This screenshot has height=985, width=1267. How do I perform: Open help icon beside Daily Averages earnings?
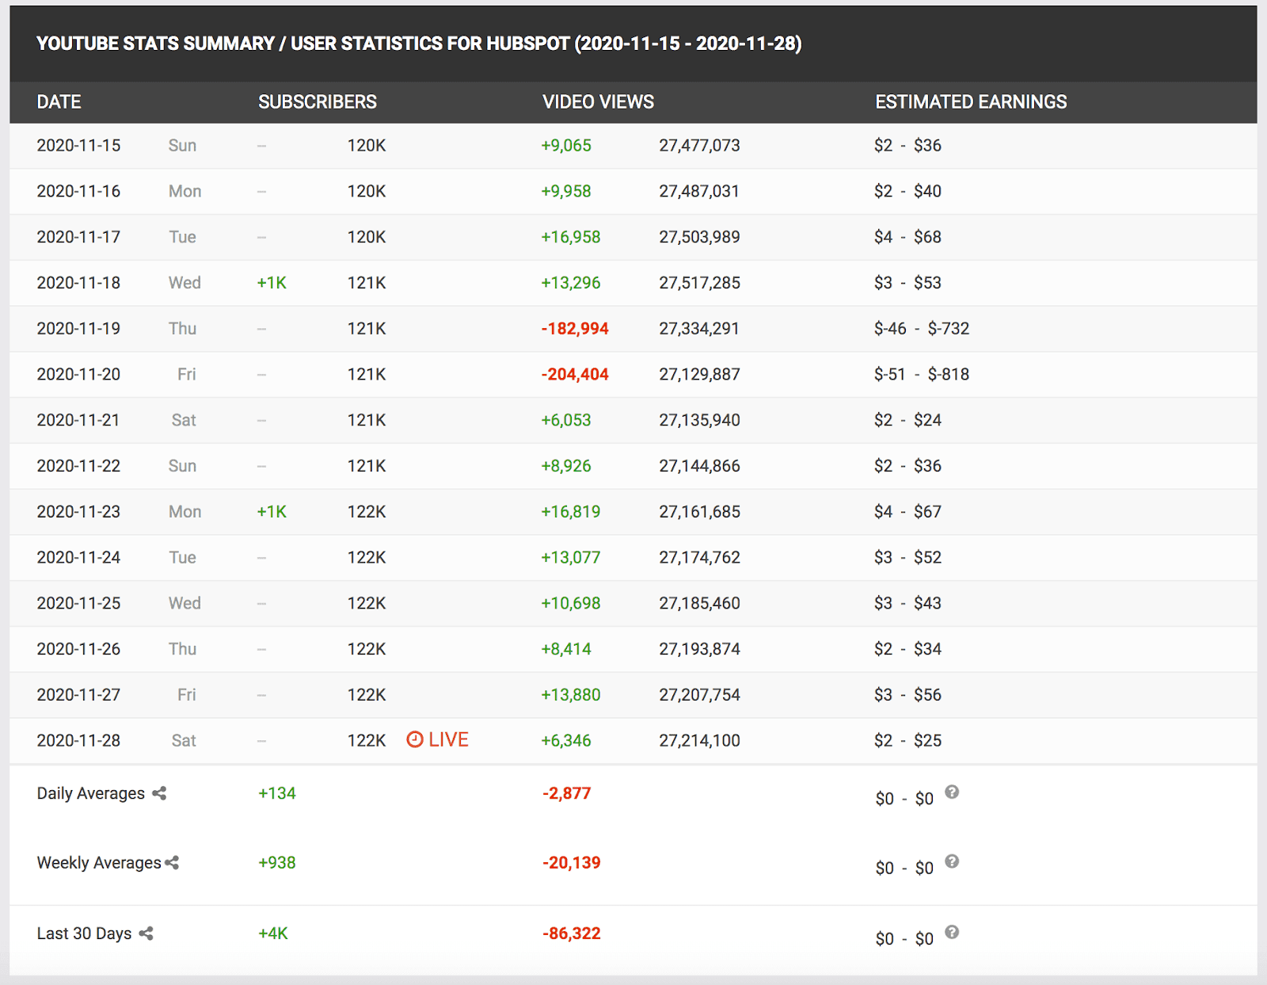pyautogui.click(x=952, y=792)
